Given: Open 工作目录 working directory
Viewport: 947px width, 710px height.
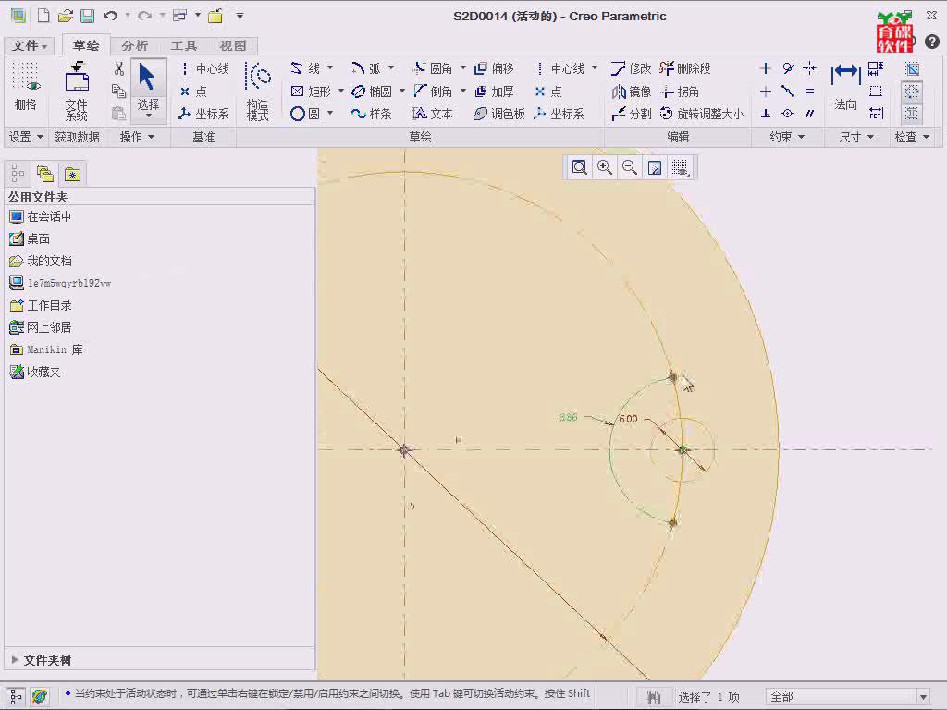Looking at the screenshot, I should pyautogui.click(x=41, y=305).
